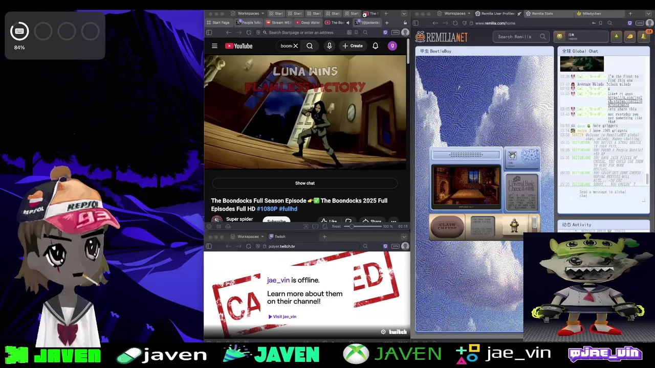Unmute the Remilia User Profiles tab
This screenshot has height=368, width=655.
pos(519,13)
